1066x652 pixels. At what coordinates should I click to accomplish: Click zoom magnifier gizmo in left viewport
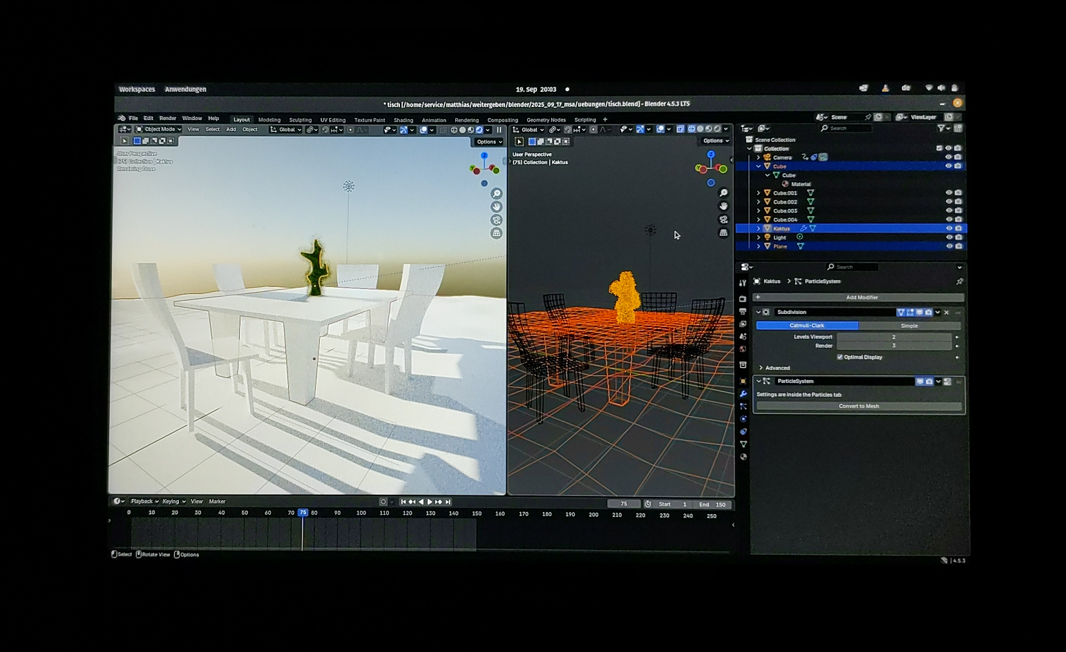point(496,194)
